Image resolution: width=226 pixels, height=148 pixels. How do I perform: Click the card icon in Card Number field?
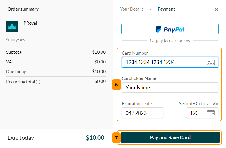tap(211, 63)
